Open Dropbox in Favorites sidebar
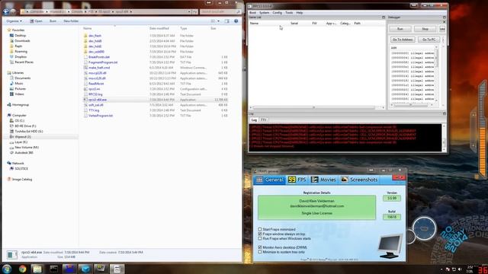Image resolution: width=488 pixels, height=274 pixels. pyautogui.click(x=21, y=57)
